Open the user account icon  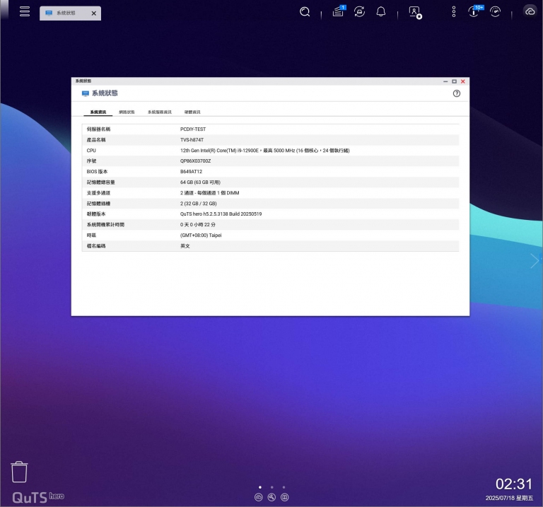(415, 13)
